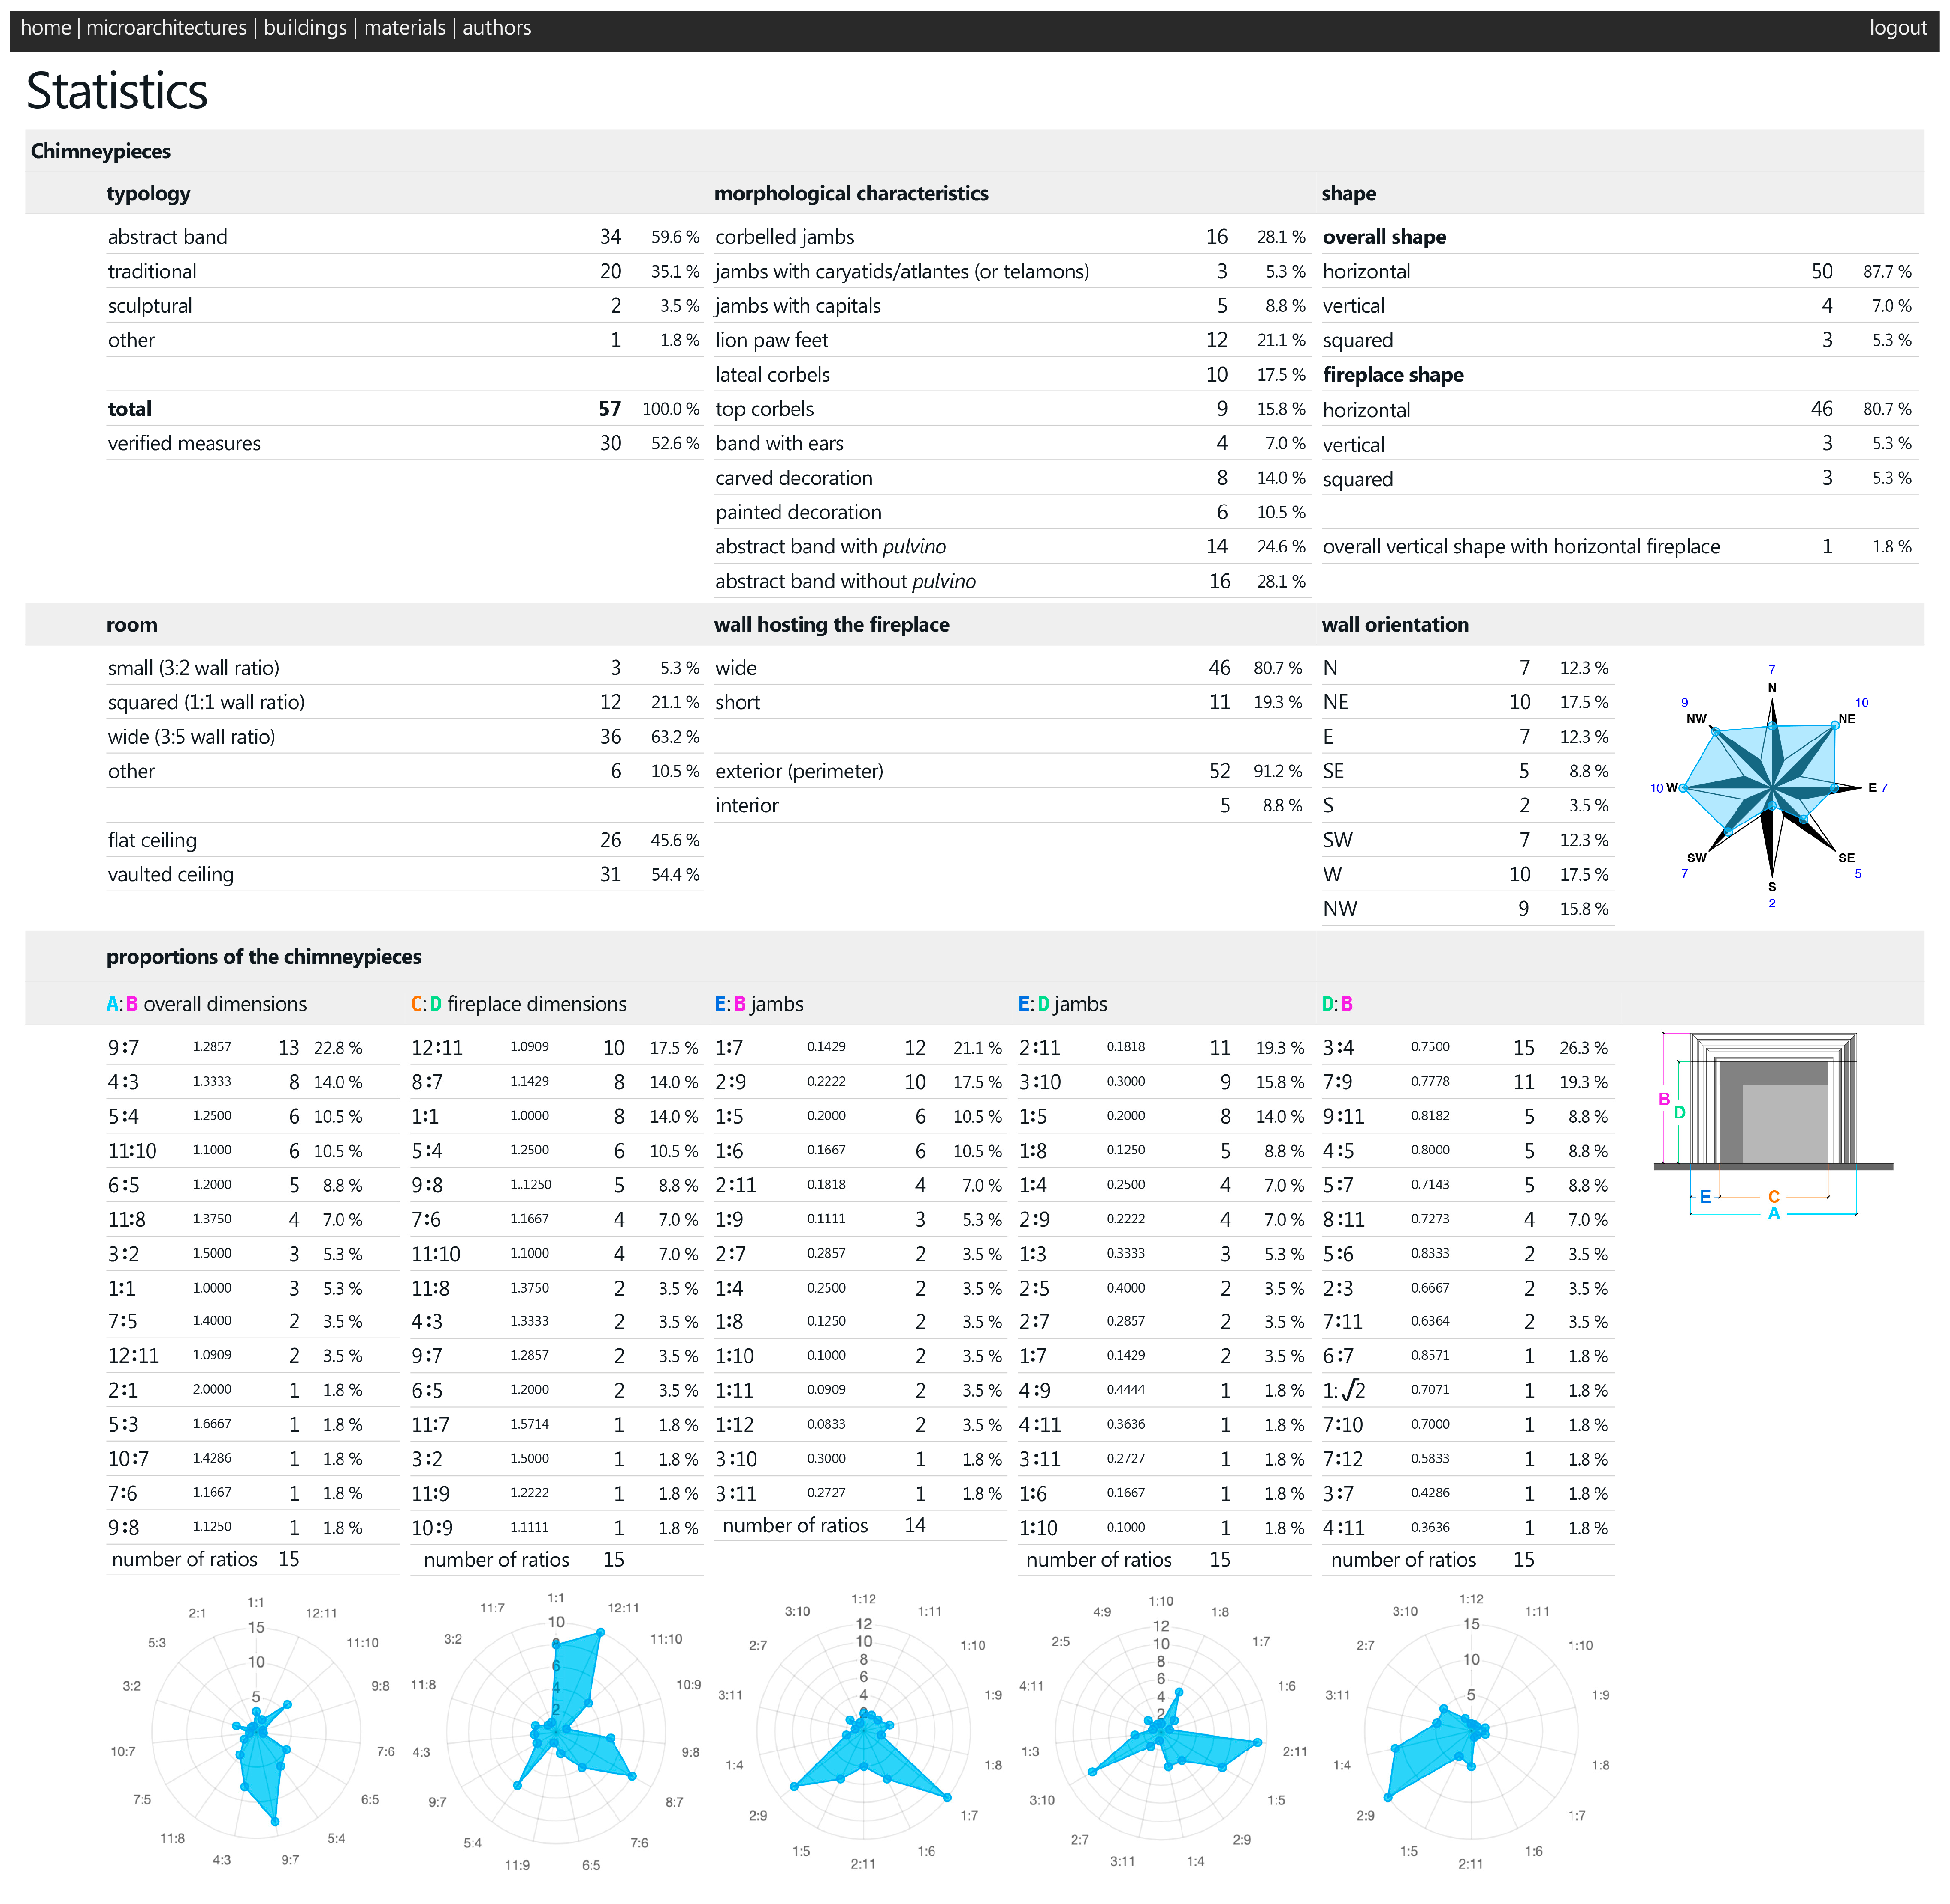Click the Statistics page heading

tap(117, 91)
